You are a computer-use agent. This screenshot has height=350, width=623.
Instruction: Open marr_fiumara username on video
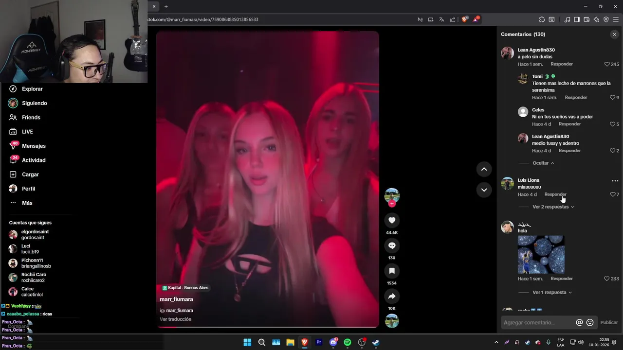click(x=176, y=299)
